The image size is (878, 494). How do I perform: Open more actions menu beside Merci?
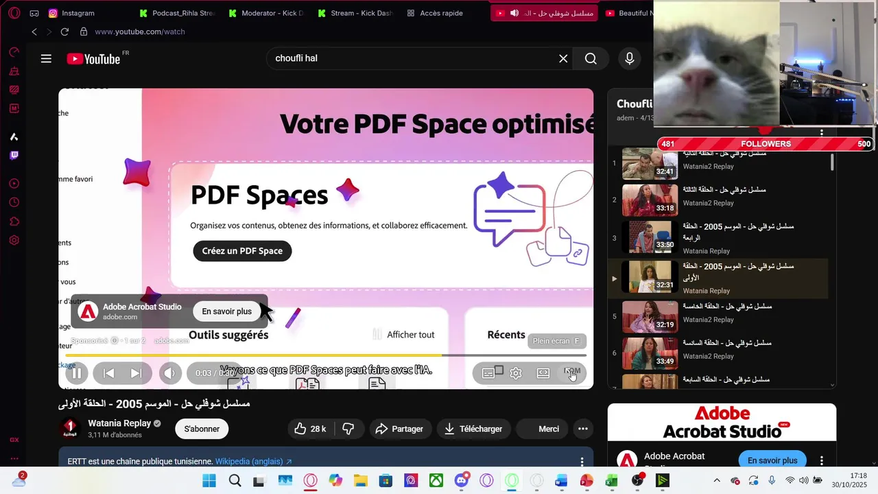pos(583,429)
